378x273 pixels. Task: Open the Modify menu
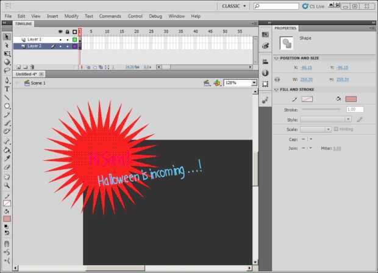(71, 16)
